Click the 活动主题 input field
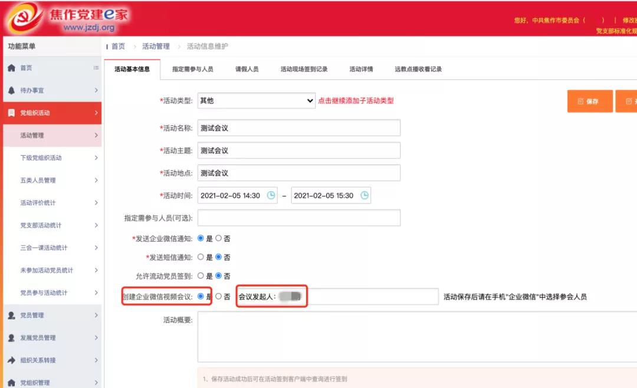637x388 pixels. [299, 151]
